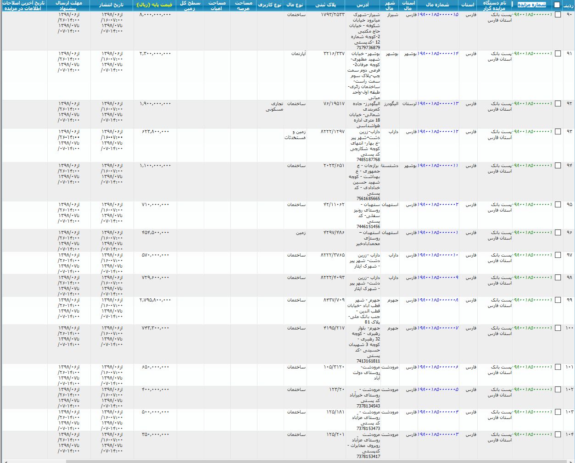
Task: Select the checkbox on row 93
Action: [558, 132]
